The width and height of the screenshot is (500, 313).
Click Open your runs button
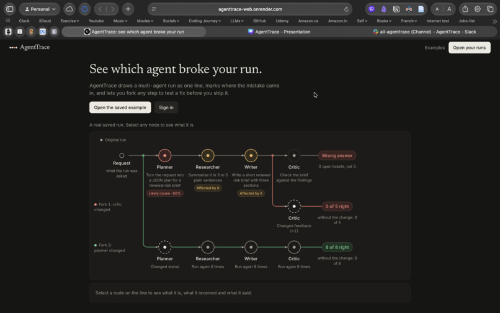click(x=469, y=48)
